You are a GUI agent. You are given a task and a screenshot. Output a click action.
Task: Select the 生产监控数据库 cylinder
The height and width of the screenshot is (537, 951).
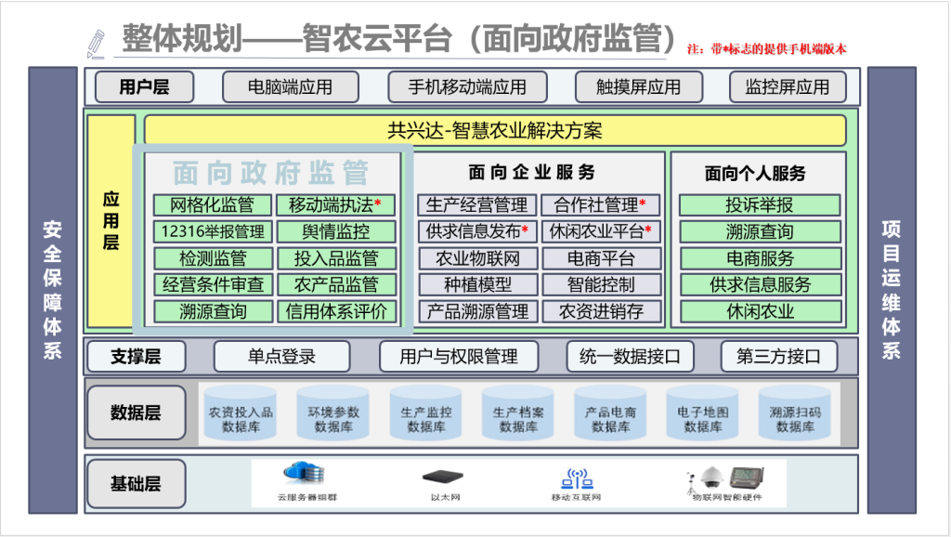tap(425, 412)
